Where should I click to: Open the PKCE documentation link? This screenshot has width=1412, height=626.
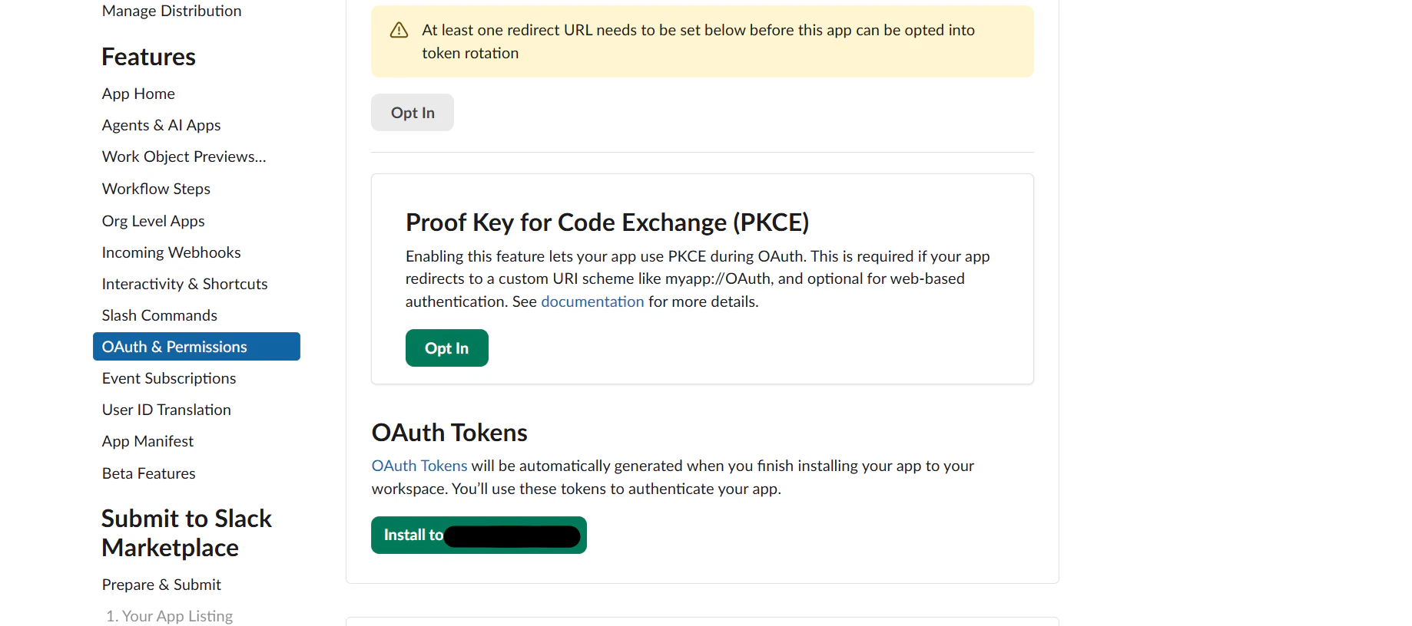(592, 301)
